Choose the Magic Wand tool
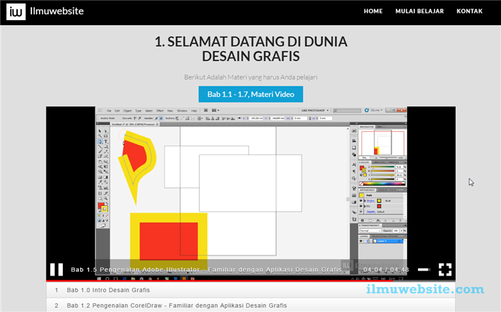The image size is (501, 312). click(100, 136)
